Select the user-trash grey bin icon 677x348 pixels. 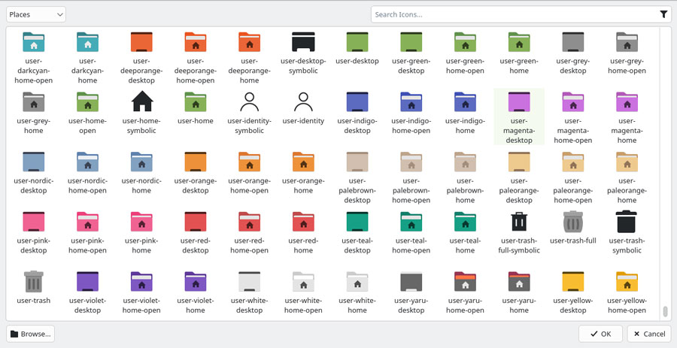34,281
